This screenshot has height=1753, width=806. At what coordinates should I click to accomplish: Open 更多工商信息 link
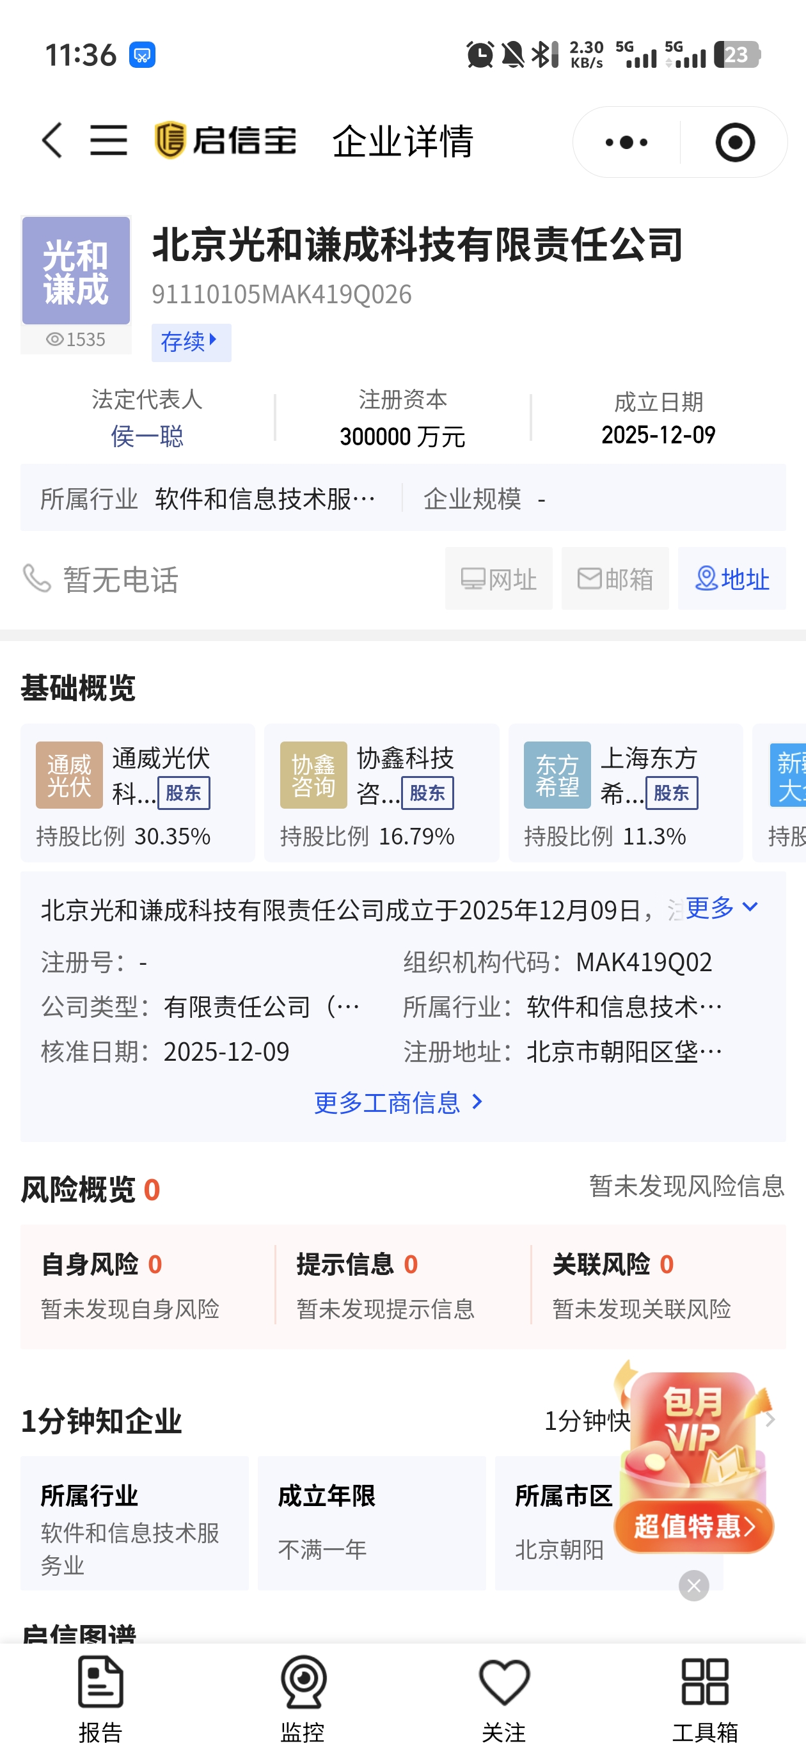coord(399,1103)
